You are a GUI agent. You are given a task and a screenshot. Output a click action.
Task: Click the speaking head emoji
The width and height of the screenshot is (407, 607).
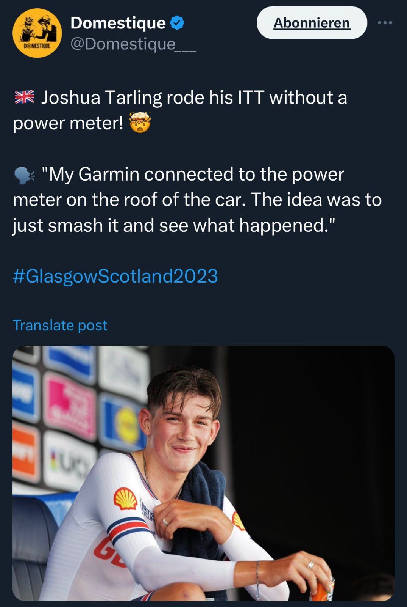tap(24, 176)
